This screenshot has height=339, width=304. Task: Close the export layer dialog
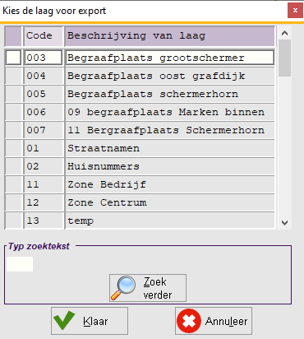pos(295,11)
